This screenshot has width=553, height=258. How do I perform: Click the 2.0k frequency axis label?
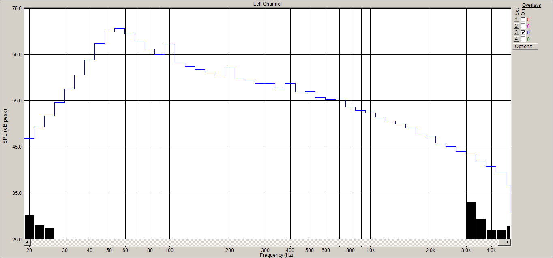[431, 250]
